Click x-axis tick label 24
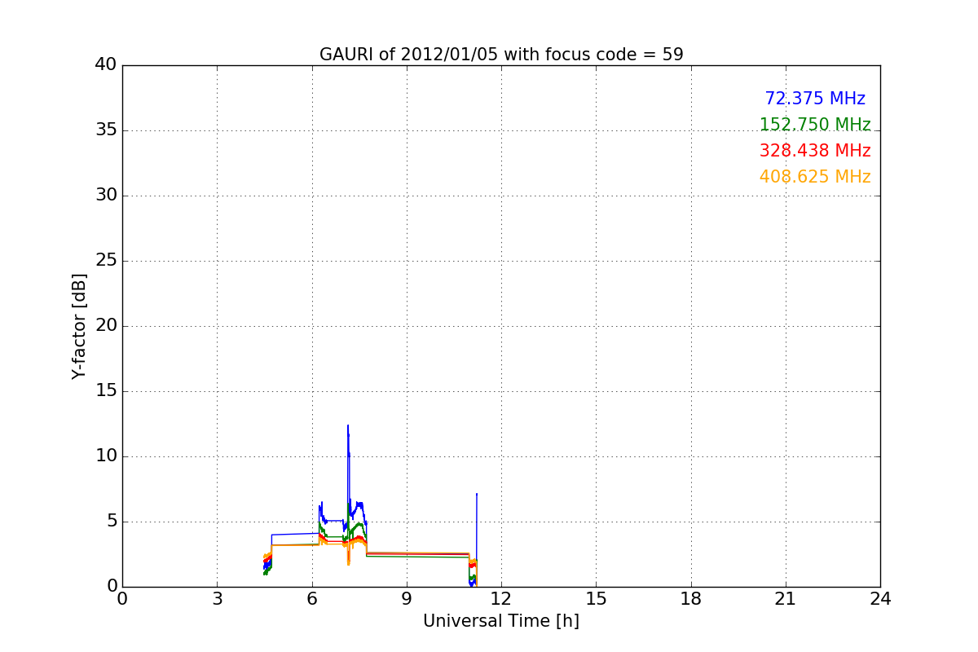 pos(880,599)
